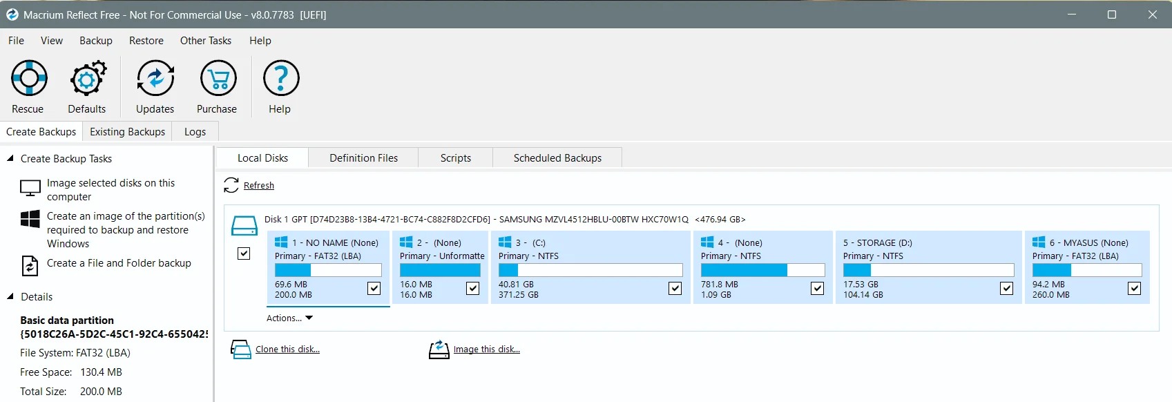The height and width of the screenshot is (402, 1172).
Task: Uncheck partition 3 (C:) checkbox
Action: click(x=675, y=288)
